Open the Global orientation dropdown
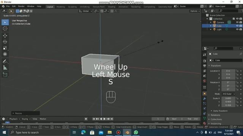This screenshot has height=136, width=243. pos(86,11)
